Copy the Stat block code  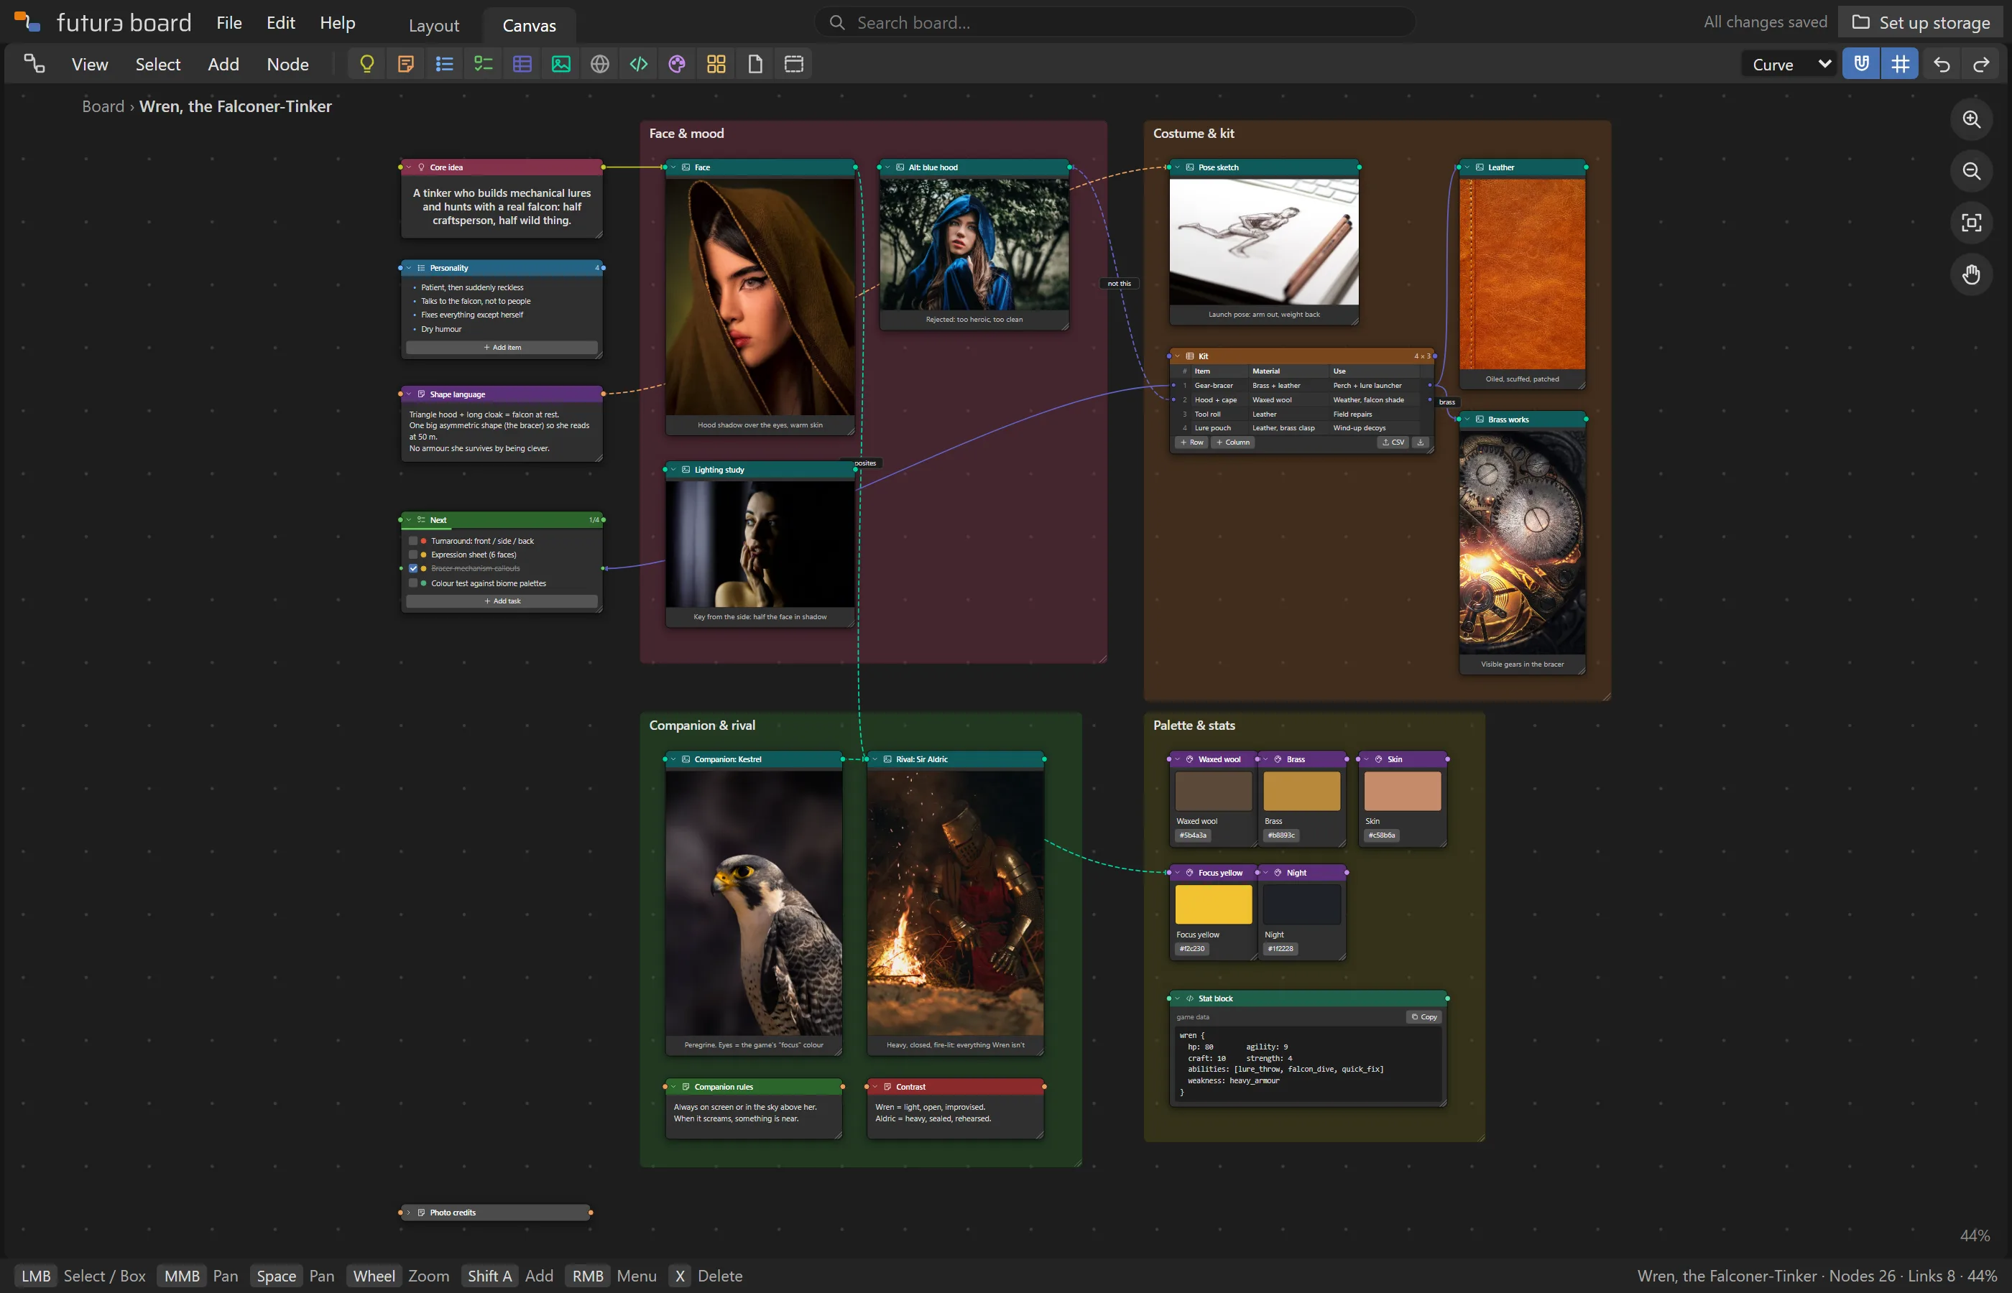coord(1423,1016)
